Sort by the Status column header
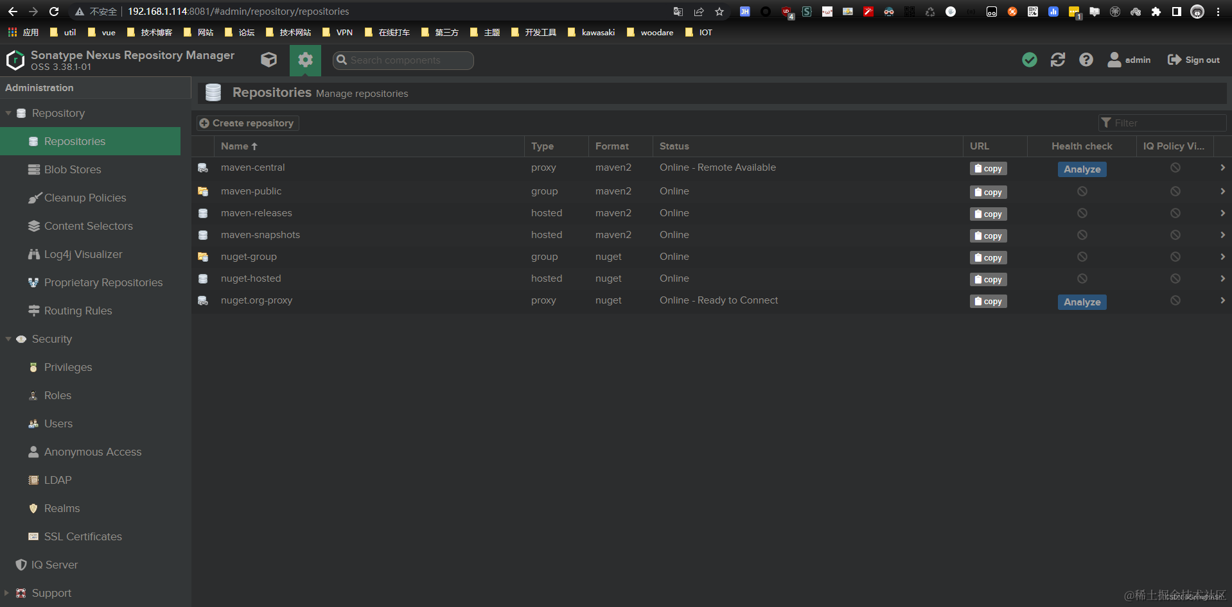The height and width of the screenshot is (607, 1232). coord(807,146)
